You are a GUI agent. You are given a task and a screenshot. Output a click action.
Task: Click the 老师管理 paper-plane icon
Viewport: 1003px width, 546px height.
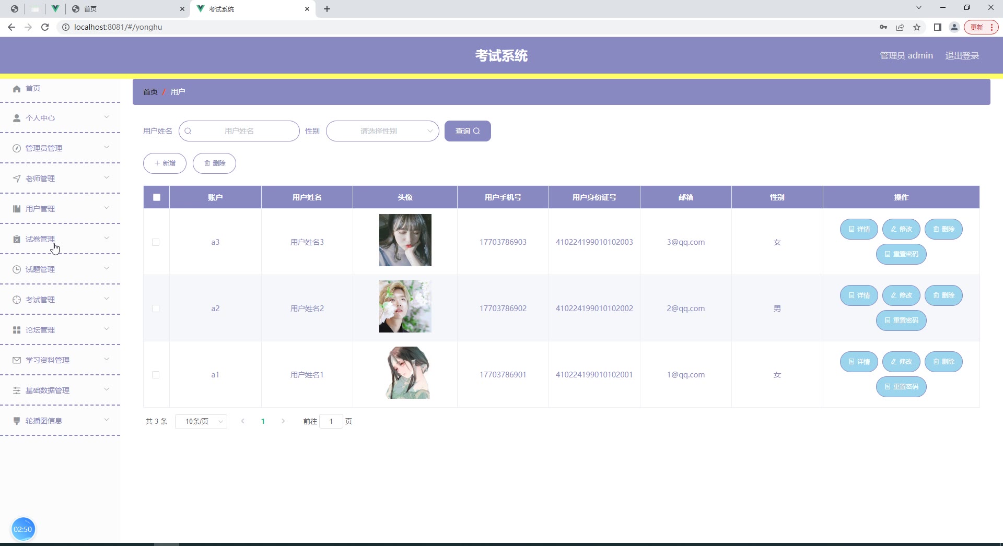pos(17,179)
